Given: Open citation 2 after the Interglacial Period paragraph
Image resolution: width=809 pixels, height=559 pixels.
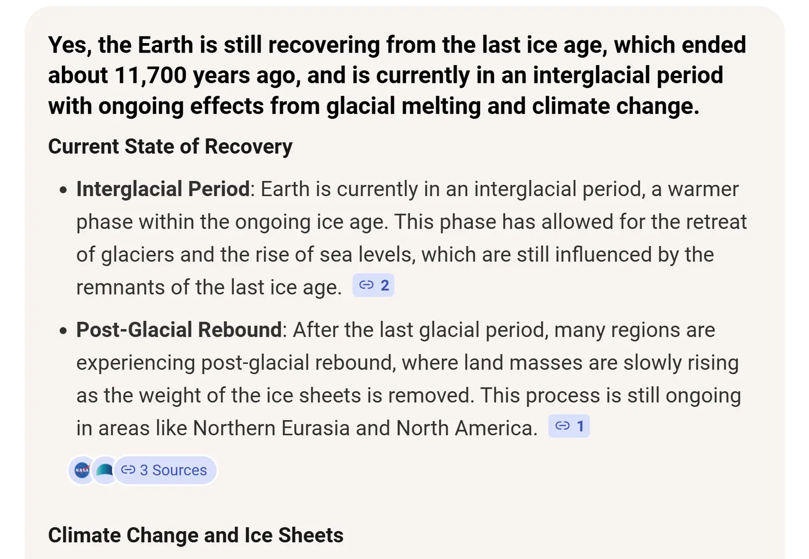Looking at the screenshot, I should coord(374,286).
